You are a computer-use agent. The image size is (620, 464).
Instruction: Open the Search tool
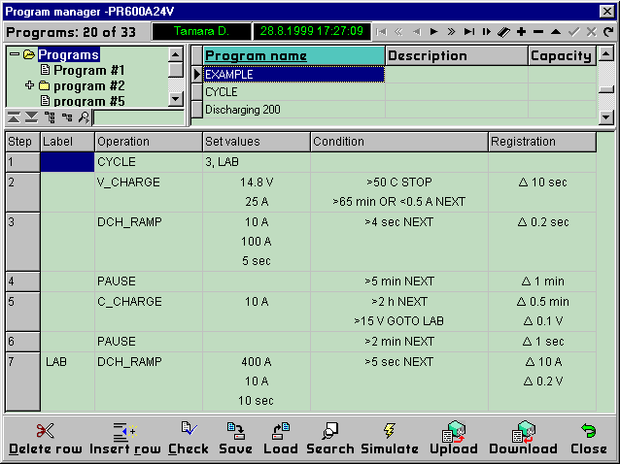pos(329,438)
